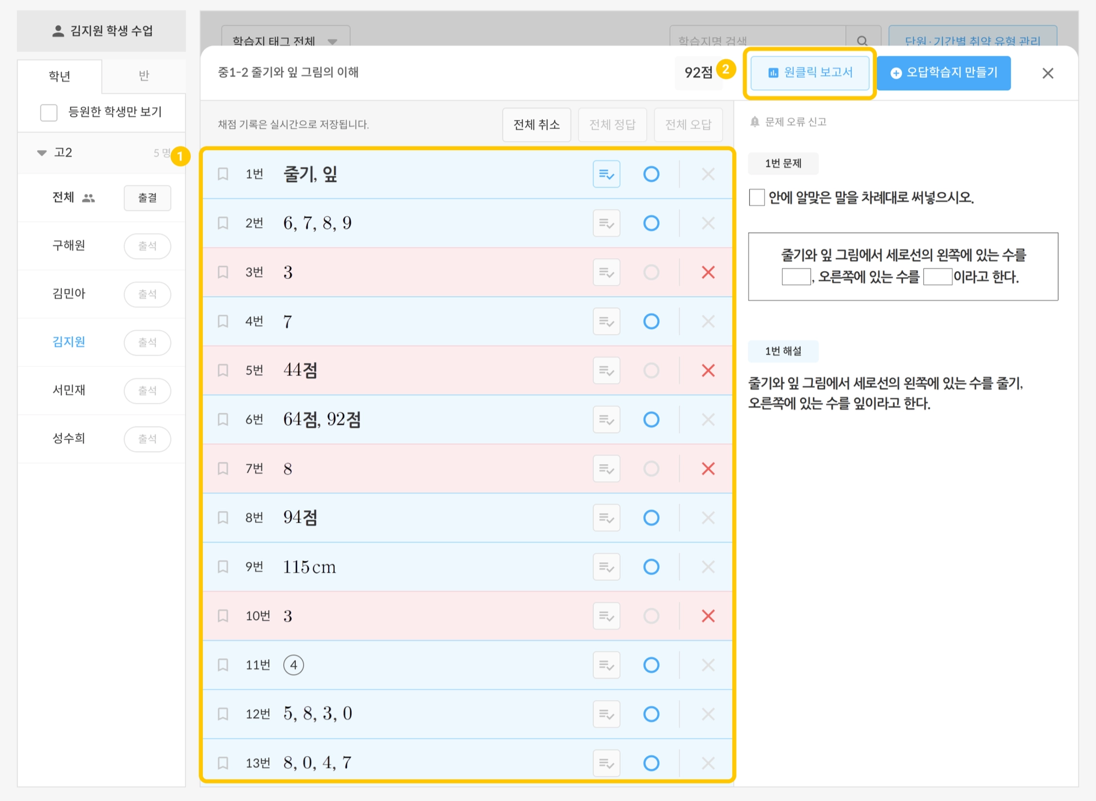Viewport: 1096px width, 801px height.
Task: Click the bookmark icon on question 7번
Action: pyautogui.click(x=223, y=469)
